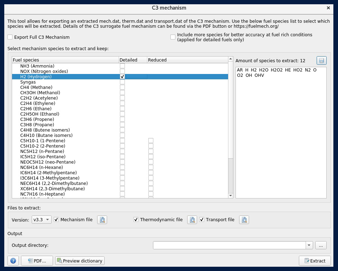This screenshot has width=338, height=271.
Task: Close the C3 mechanism dialog
Action: 328,8
